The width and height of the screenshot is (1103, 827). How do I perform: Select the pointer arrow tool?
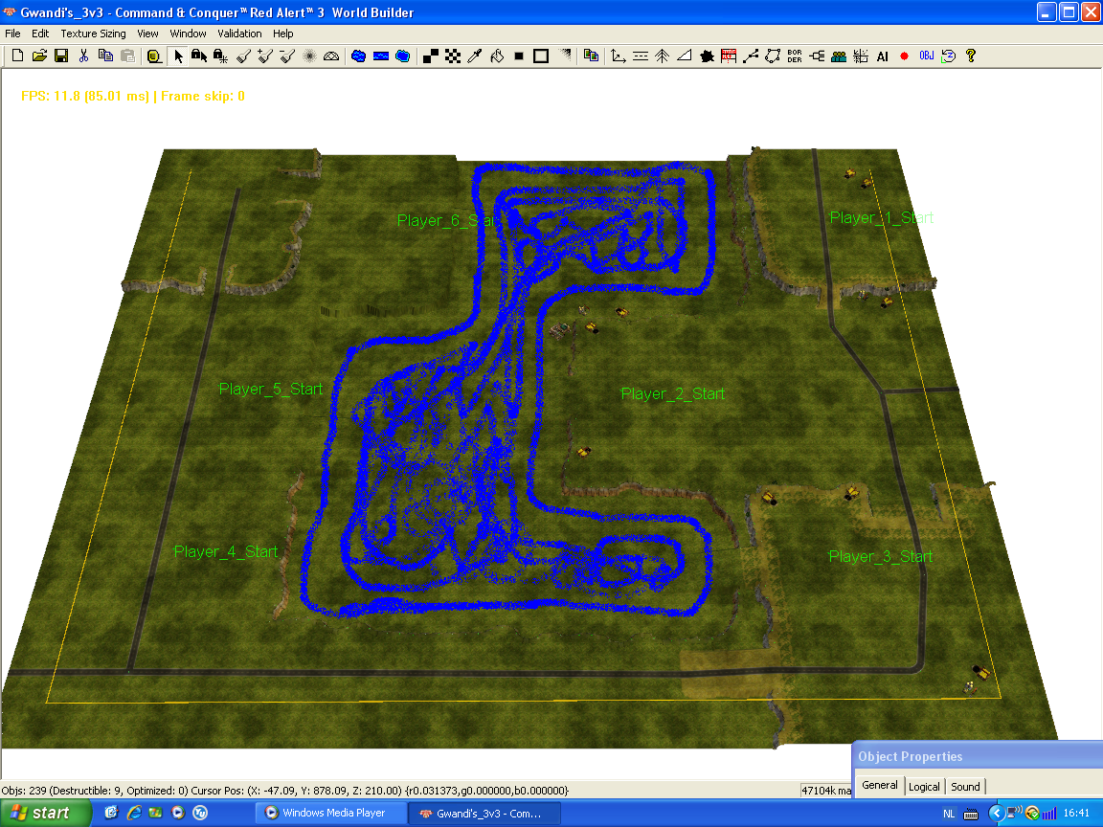coord(179,56)
